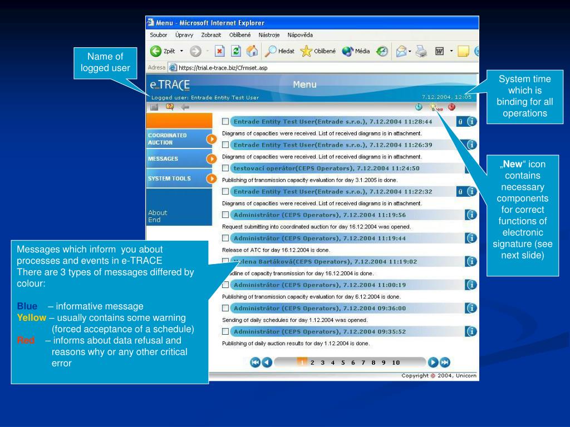Open Hledat search in the toolbar

279,51
